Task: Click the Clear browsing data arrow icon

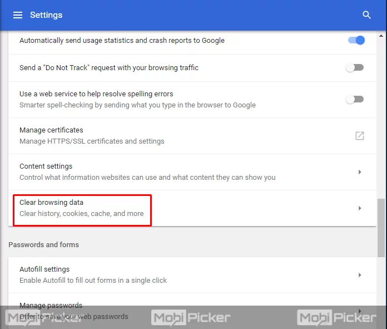Action: (360, 208)
